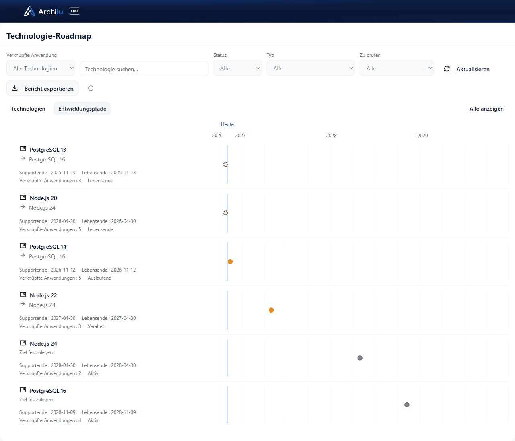Viewport: 515px width, 441px height.
Task: Open the Zu prüfen filter dropdown
Action: point(397,68)
